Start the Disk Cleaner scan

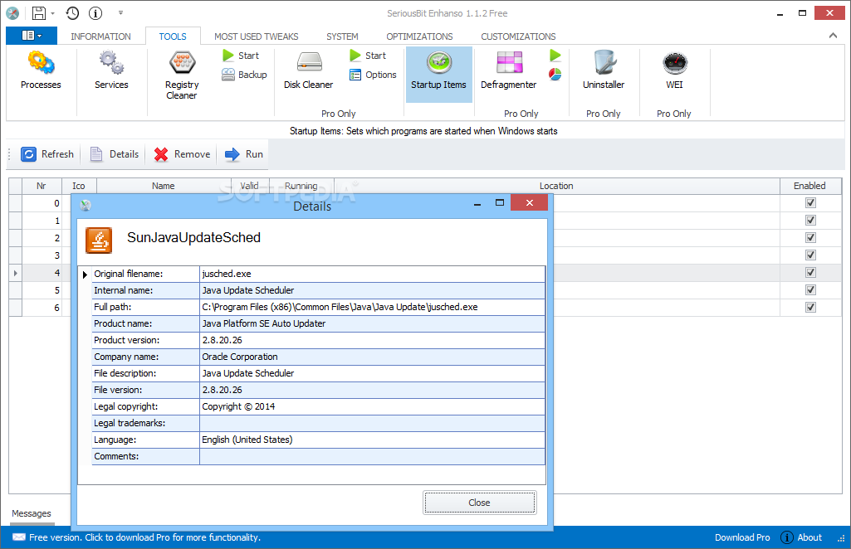(x=368, y=56)
